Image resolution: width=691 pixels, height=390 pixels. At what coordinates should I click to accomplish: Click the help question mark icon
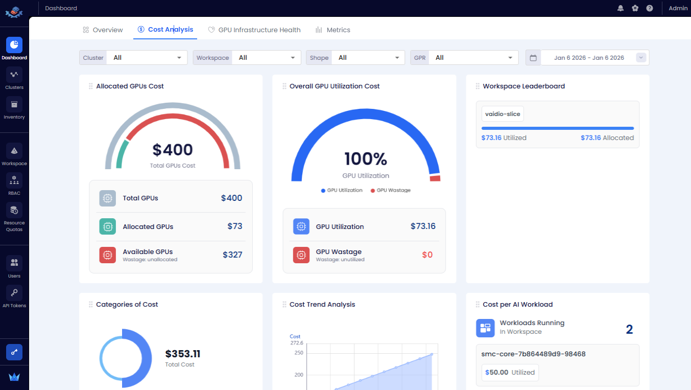[649, 8]
